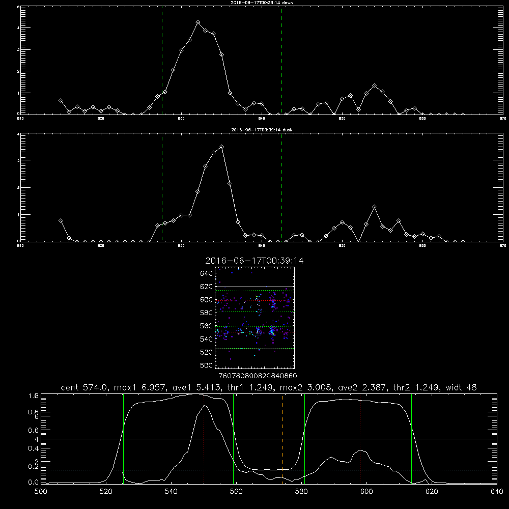The height and width of the screenshot is (509, 509).
Task: Click the highest diamond point in the dusk plot
Action: (x=222, y=147)
